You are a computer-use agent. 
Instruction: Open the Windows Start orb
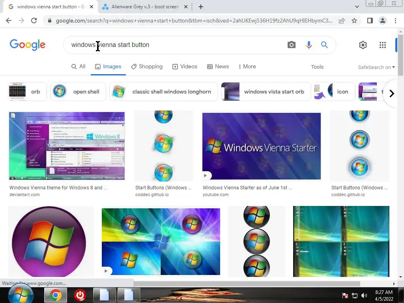click(x=21, y=294)
